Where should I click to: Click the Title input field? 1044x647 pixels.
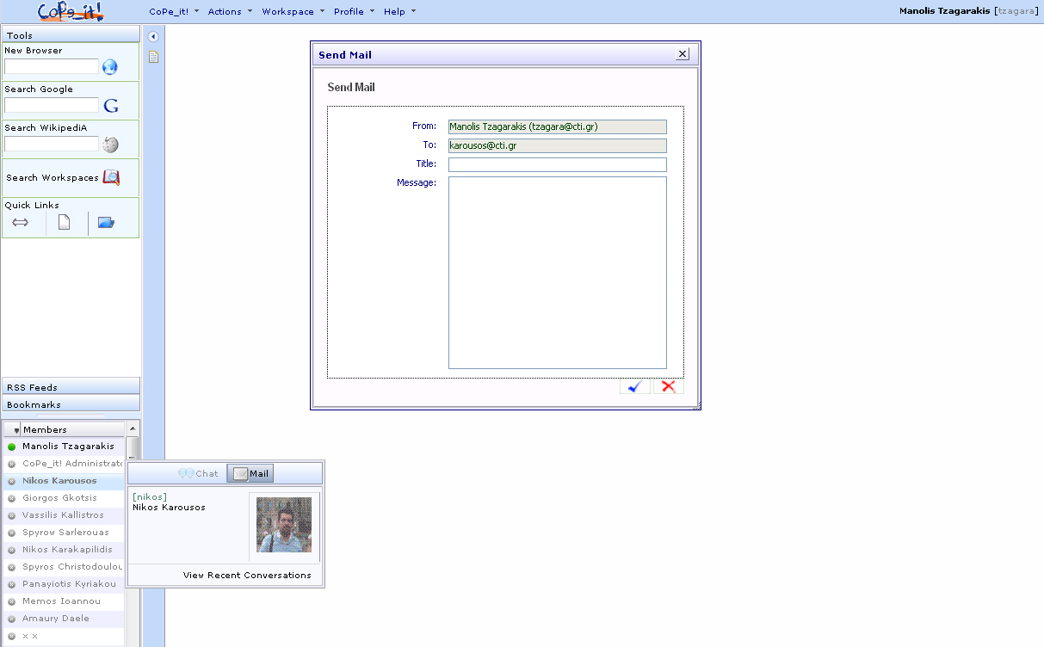pyautogui.click(x=558, y=164)
